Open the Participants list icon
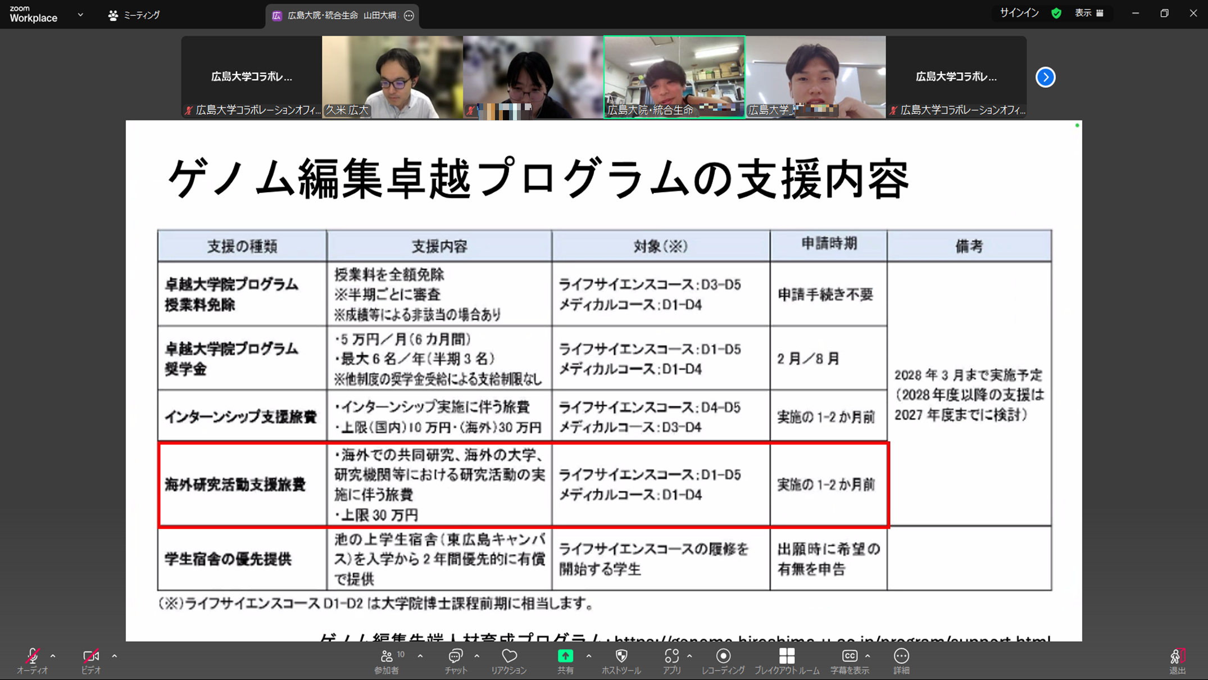This screenshot has width=1208, height=680. click(387, 656)
